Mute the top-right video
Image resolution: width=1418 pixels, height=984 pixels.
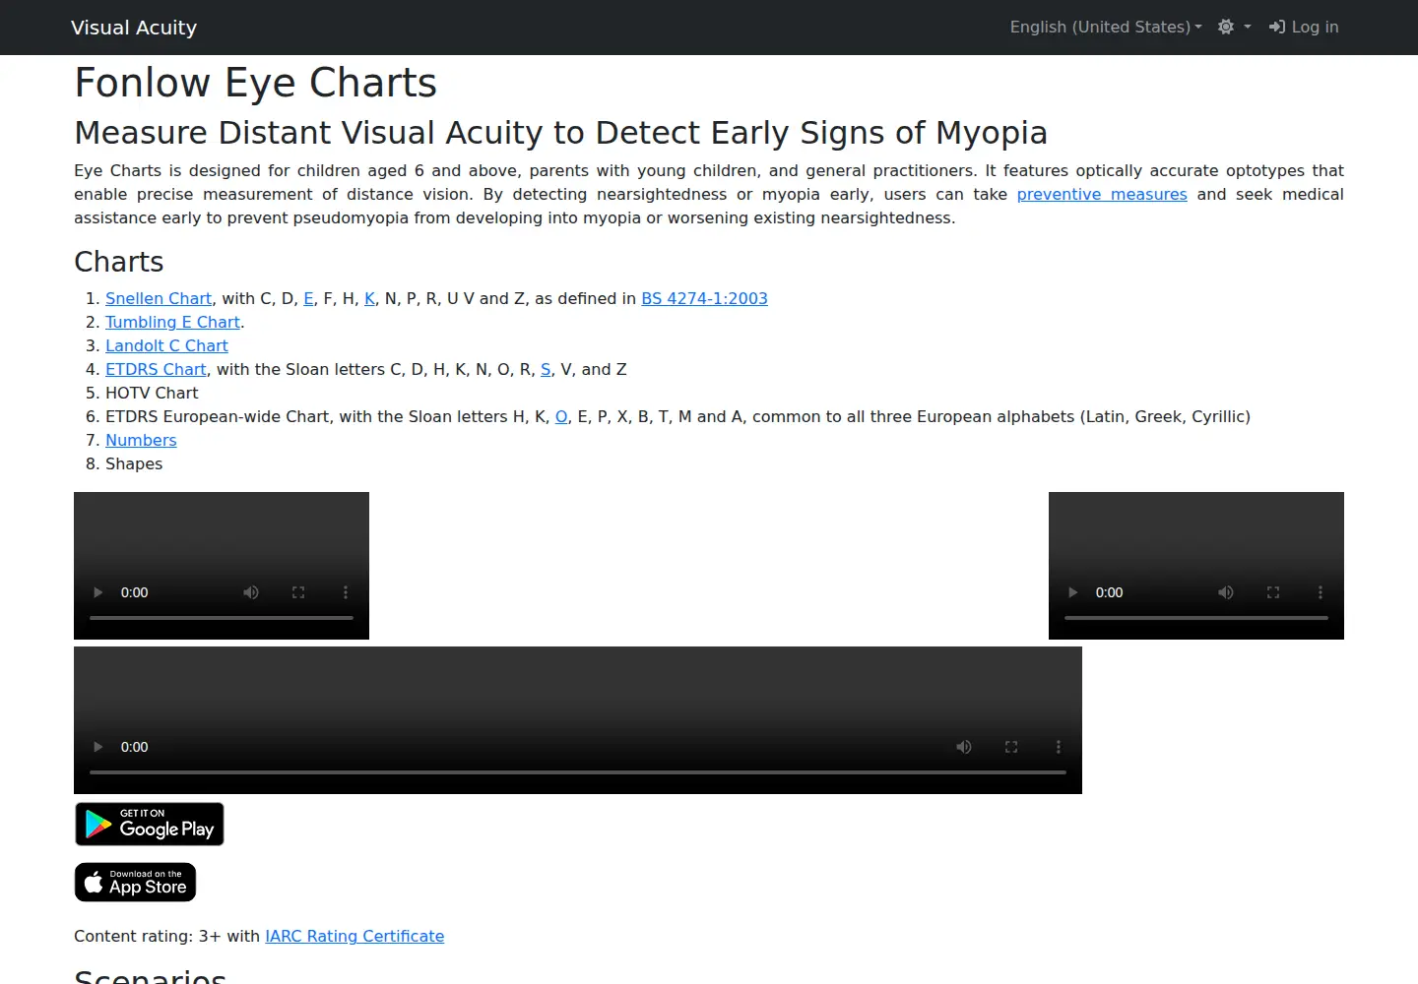pyautogui.click(x=1226, y=592)
